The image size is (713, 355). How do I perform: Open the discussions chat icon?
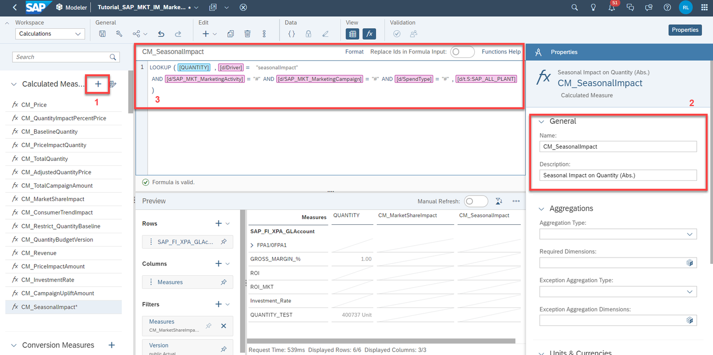(x=630, y=7)
